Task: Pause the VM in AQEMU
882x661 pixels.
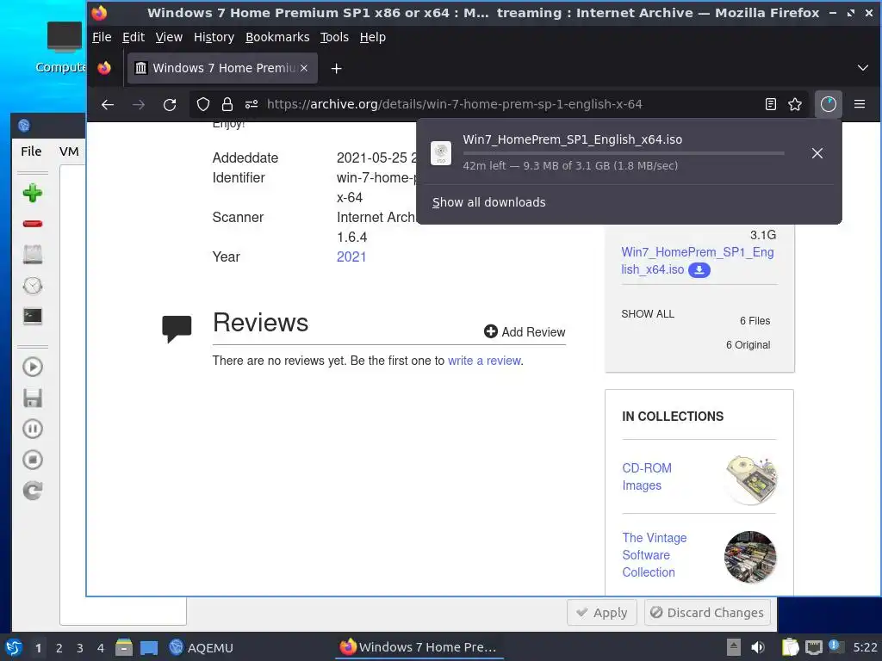Action: click(x=33, y=429)
